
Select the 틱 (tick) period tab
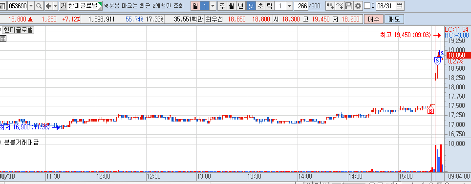[x=269, y=6]
